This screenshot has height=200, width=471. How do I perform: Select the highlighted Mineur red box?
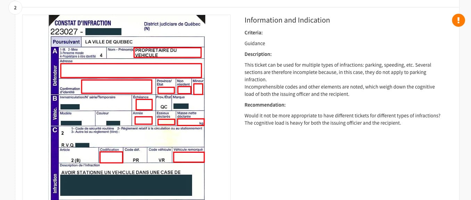(198, 89)
